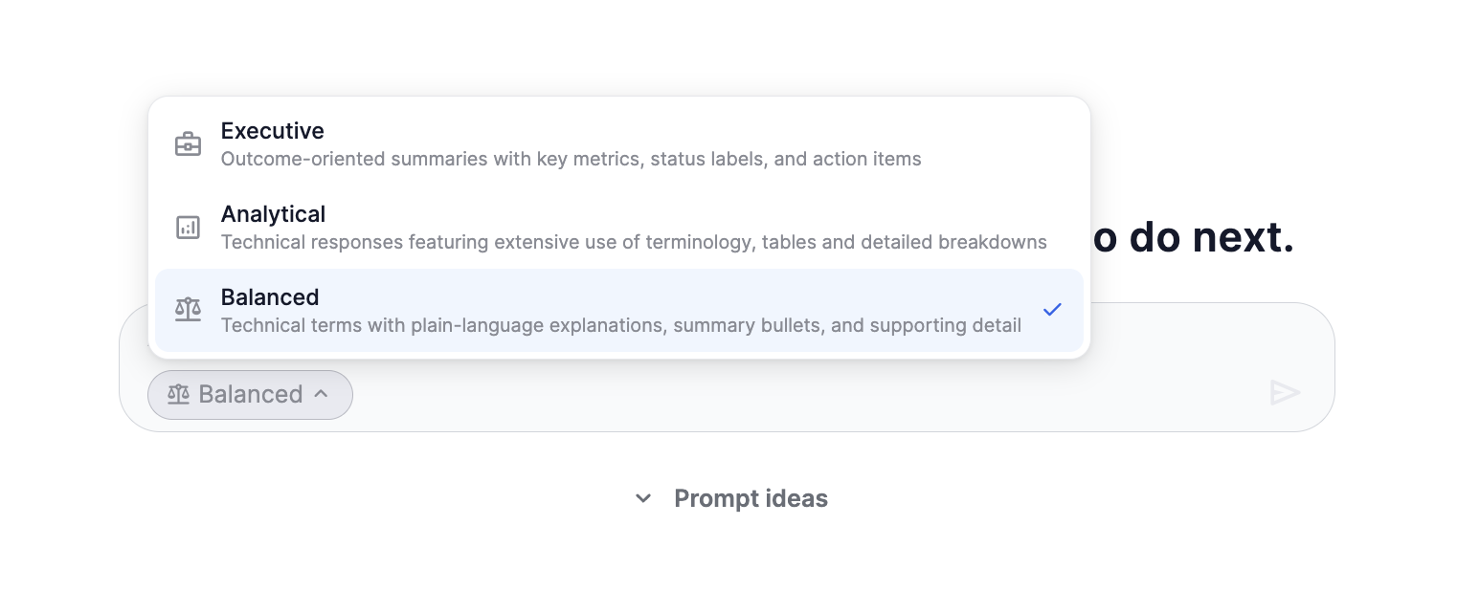Click the partially hidden heading text
This screenshot has height=591, width=1457.
1192,238
